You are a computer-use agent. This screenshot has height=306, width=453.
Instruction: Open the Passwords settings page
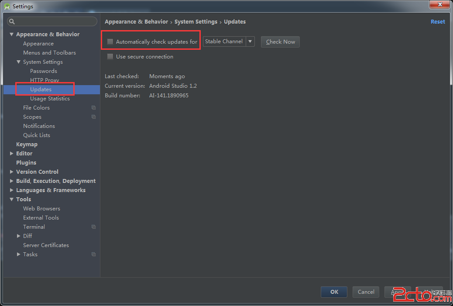(x=44, y=71)
